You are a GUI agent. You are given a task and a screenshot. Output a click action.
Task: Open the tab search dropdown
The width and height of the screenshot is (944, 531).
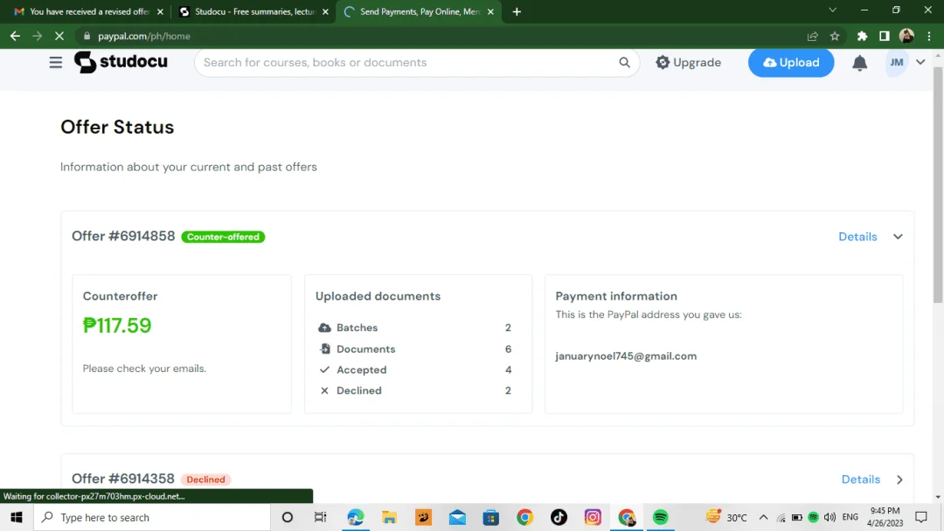[x=833, y=10]
